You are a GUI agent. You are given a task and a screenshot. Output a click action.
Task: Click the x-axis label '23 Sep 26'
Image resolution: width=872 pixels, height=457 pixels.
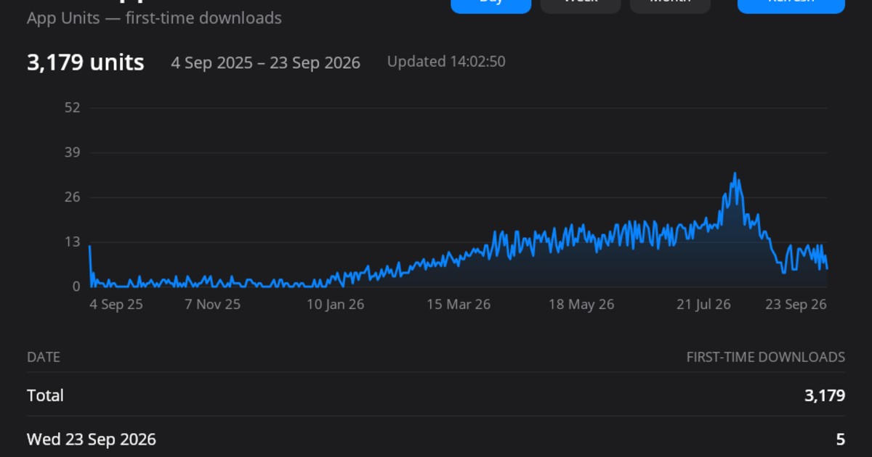click(796, 305)
